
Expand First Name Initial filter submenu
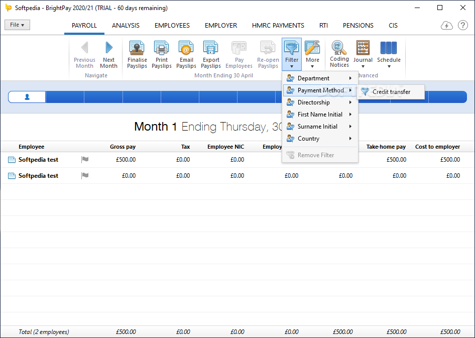[x=320, y=115]
